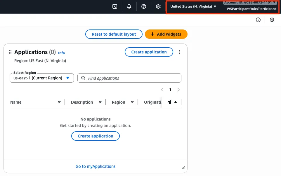Screen dimensions: 281x176
Task: Open the CloudShell terminal icon
Action: (x=115, y=6)
